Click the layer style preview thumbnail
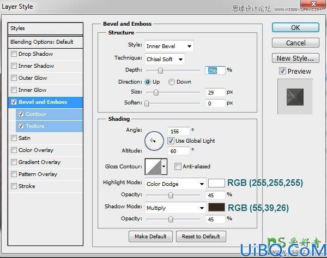327x258 pixels. pos(295,97)
